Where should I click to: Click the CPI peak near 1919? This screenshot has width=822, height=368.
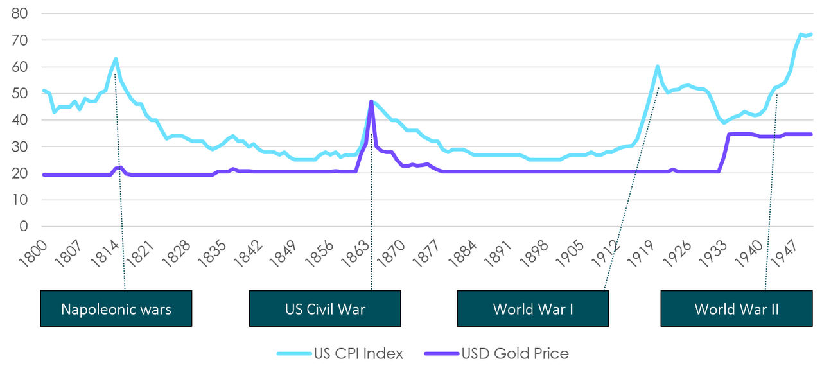pyautogui.click(x=658, y=66)
